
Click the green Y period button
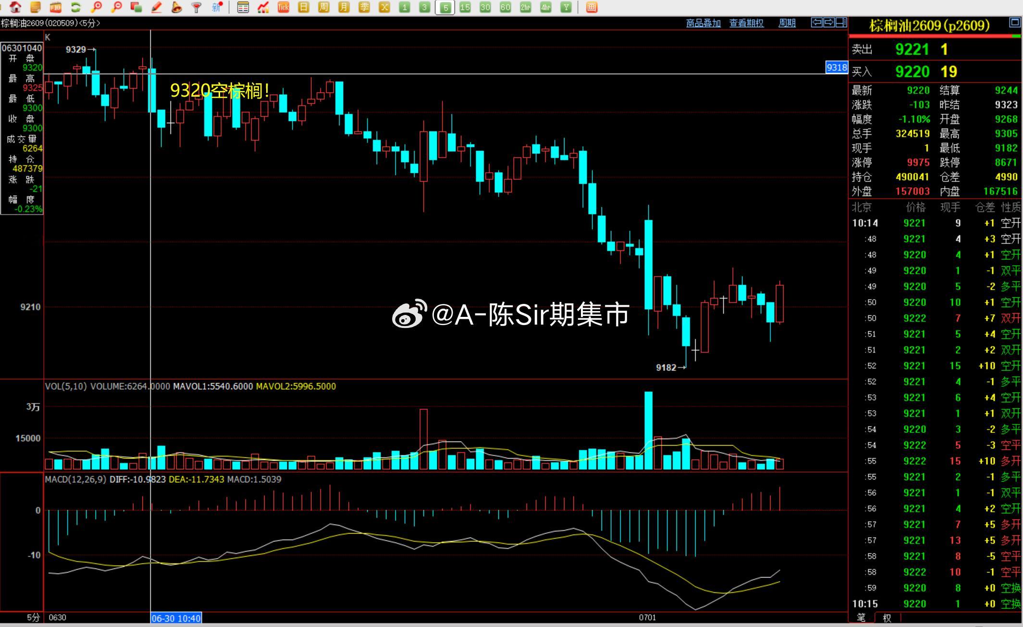566,7
